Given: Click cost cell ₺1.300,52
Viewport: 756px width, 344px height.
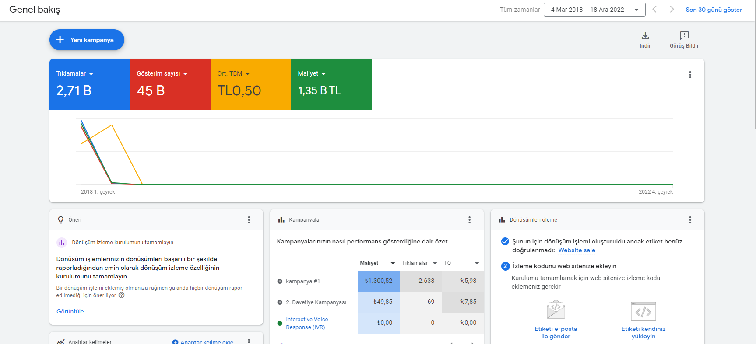Looking at the screenshot, I should [379, 281].
